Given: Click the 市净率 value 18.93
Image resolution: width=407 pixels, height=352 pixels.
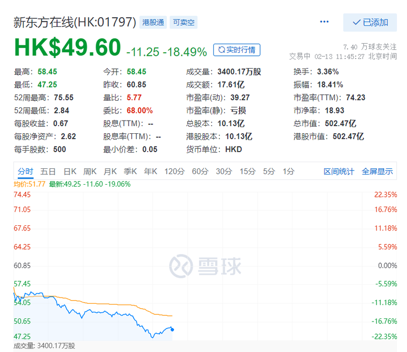Looking at the screenshot, I should 335,110.
